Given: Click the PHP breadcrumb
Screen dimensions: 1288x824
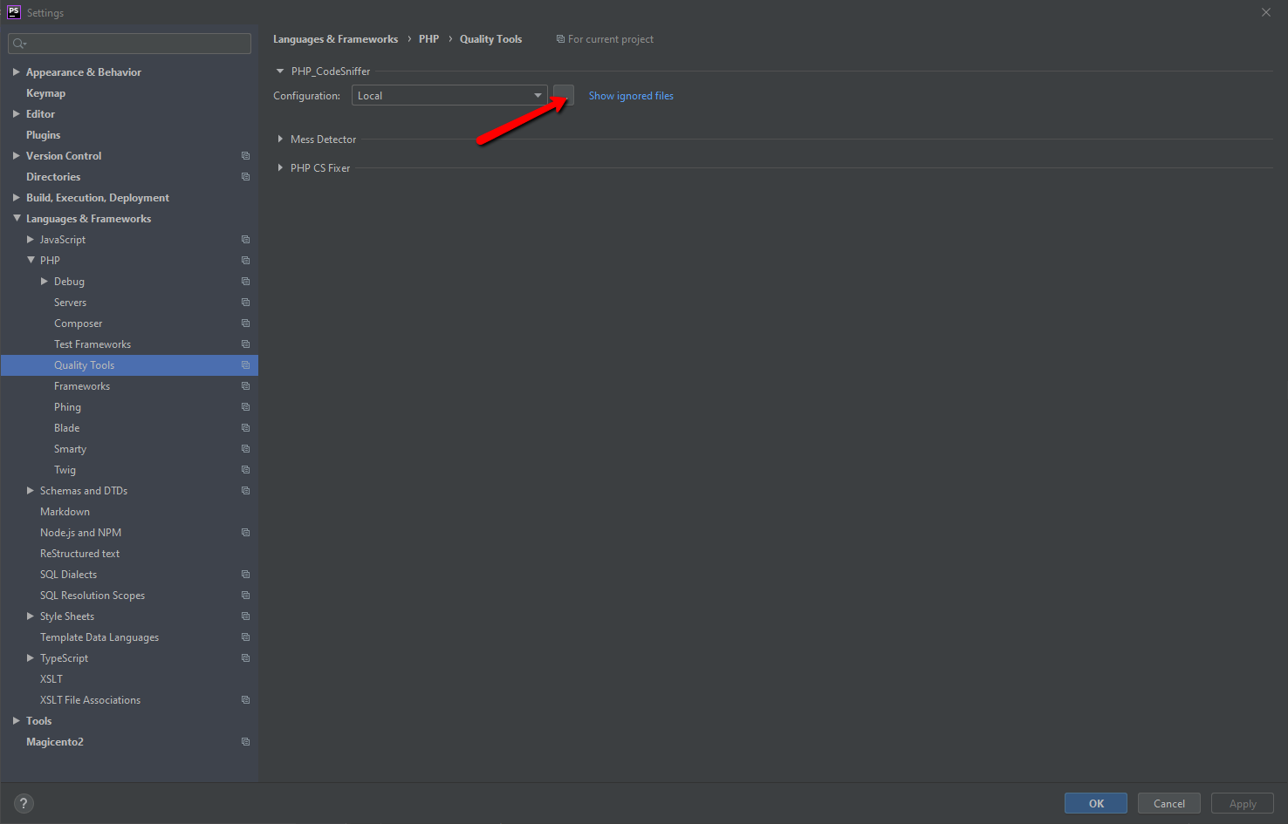Looking at the screenshot, I should (428, 39).
